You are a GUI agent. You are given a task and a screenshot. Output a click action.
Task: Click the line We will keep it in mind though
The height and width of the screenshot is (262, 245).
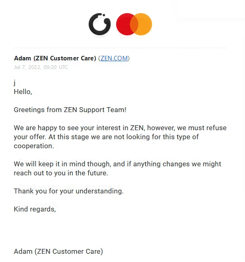[117, 164]
